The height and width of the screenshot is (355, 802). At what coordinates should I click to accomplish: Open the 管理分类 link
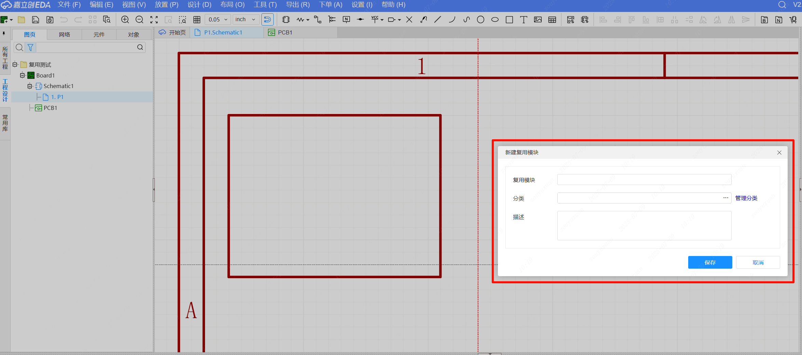pos(746,198)
